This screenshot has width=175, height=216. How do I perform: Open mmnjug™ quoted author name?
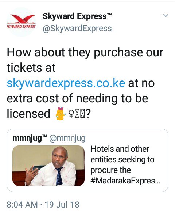30,138
